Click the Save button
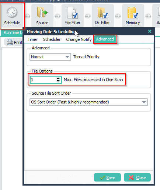 click(107, 177)
